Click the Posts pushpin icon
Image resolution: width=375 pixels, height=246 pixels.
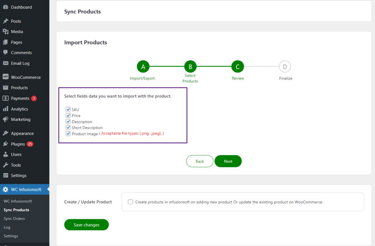coord(5,21)
